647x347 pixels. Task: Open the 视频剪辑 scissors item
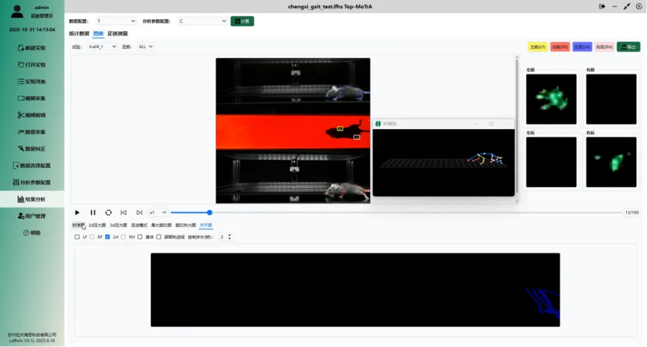(32, 115)
